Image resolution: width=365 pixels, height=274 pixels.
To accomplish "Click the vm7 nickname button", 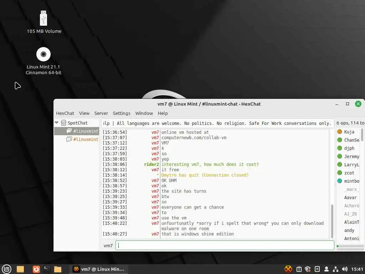I will [x=108, y=245].
